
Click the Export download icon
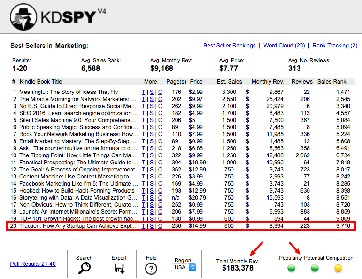120,268
